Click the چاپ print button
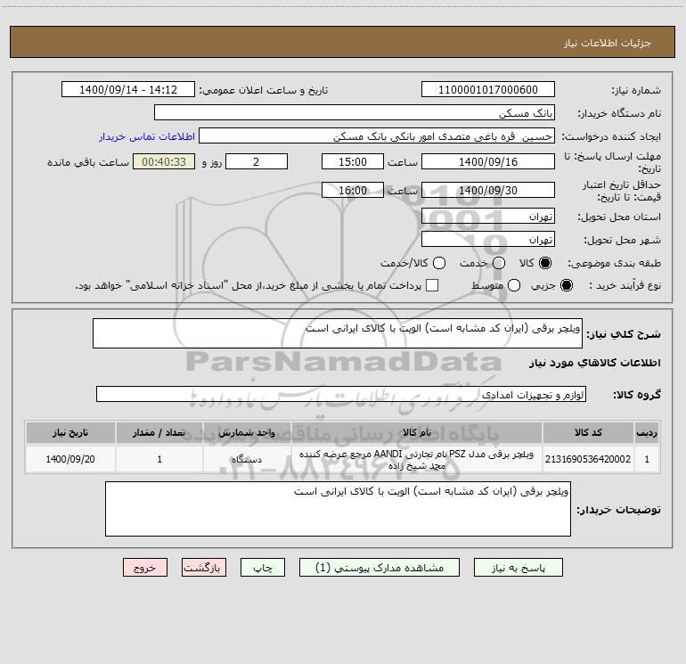 (263, 567)
